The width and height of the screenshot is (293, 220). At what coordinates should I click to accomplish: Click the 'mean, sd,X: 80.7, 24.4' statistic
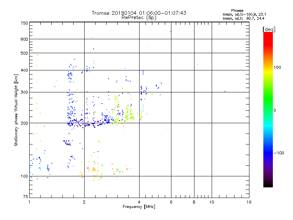coord(244,18)
